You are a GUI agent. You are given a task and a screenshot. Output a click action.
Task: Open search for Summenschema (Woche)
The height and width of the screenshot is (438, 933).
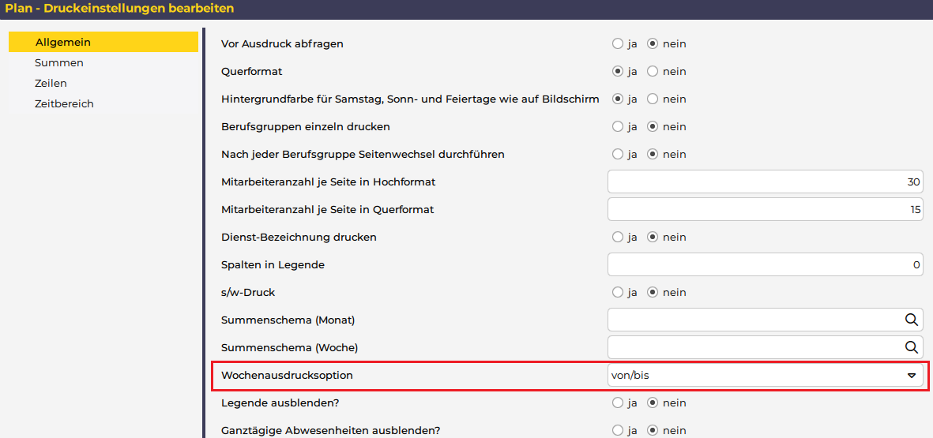911,347
